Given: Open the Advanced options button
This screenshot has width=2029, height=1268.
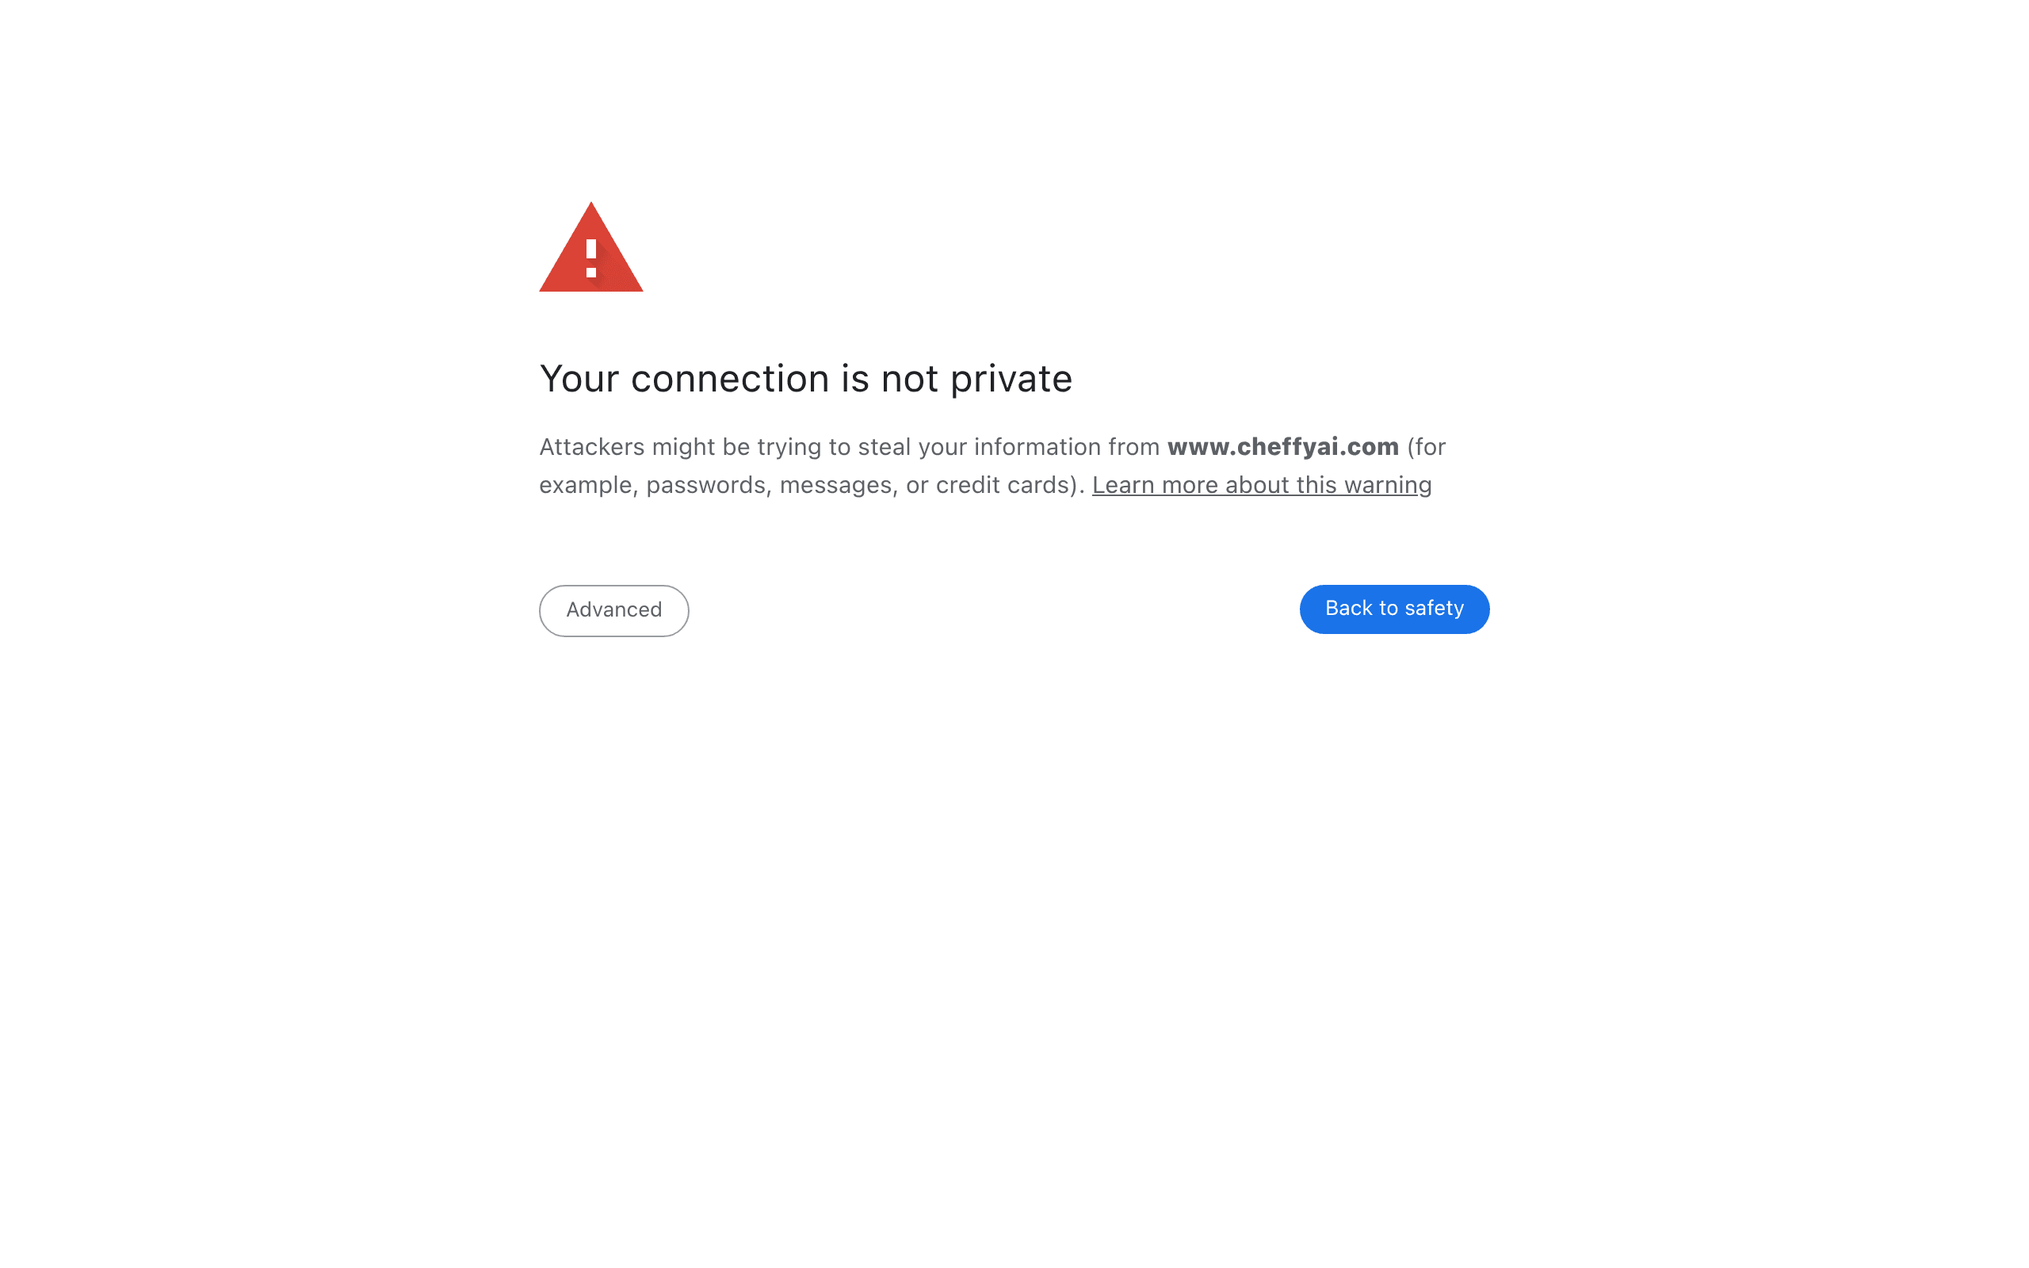Looking at the screenshot, I should pos(613,610).
